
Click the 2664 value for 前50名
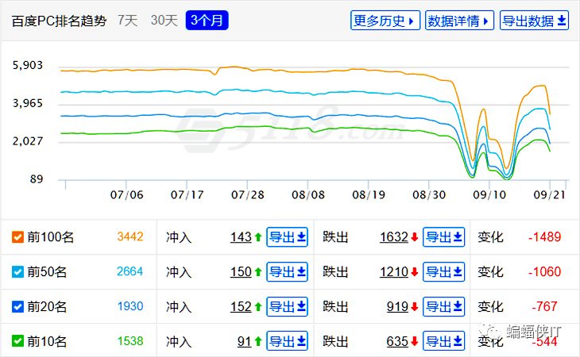coord(130,271)
